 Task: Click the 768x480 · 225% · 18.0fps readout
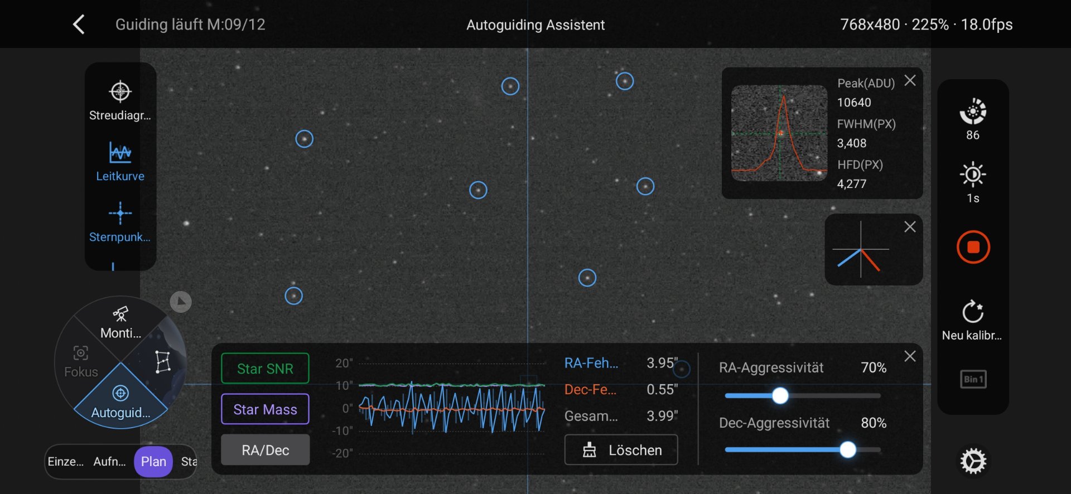927,25
